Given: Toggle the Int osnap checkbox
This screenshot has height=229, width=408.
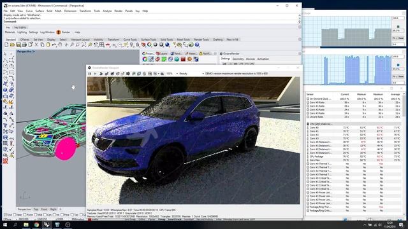Looking at the screenshot, I should tap(54, 215).
